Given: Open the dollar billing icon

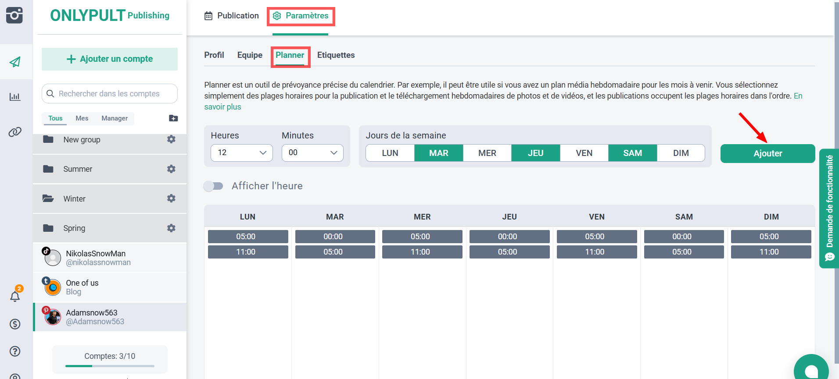Looking at the screenshot, I should coord(15,324).
